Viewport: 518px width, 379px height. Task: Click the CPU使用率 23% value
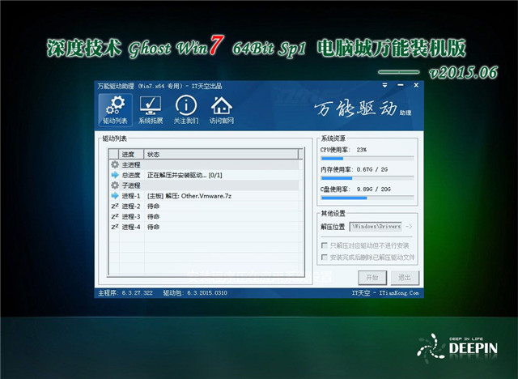click(x=362, y=150)
